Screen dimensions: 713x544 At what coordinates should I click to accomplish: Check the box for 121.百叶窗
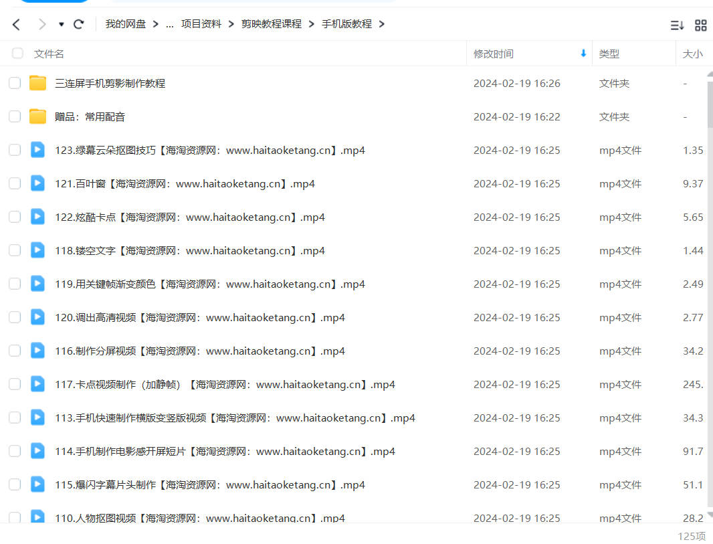(x=15, y=183)
